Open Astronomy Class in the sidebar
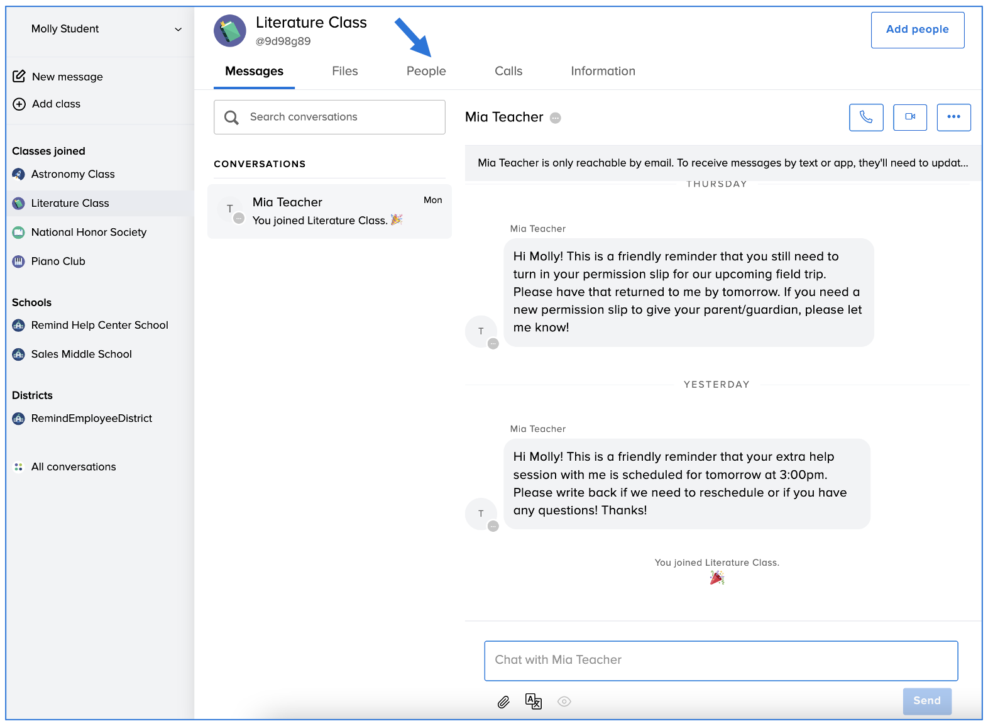 pyautogui.click(x=73, y=174)
